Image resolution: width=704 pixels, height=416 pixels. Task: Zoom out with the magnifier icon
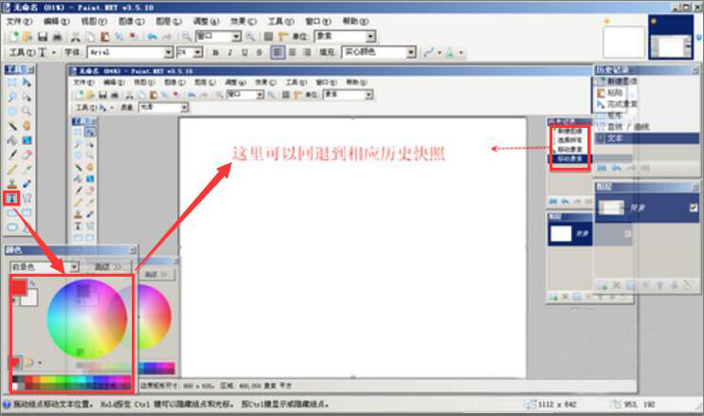pyautogui.click(x=186, y=36)
